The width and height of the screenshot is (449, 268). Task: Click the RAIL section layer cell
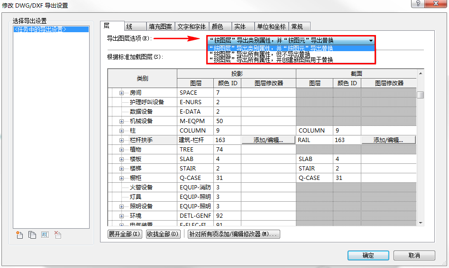click(x=314, y=140)
